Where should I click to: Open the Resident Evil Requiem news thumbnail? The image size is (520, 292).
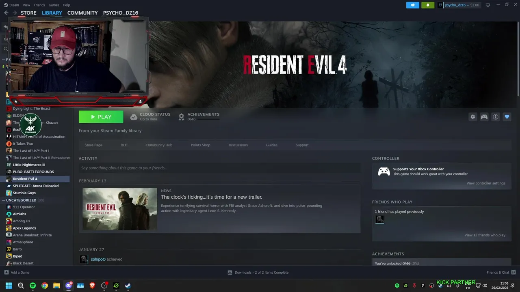coord(120,209)
